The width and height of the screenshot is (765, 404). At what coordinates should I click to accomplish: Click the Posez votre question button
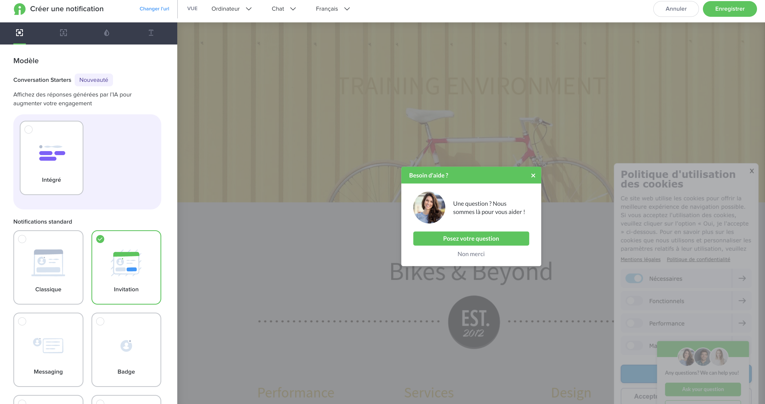[471, 239]
